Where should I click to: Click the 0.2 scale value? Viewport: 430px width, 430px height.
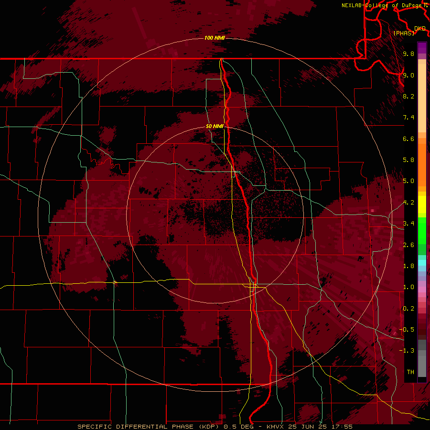408,309
